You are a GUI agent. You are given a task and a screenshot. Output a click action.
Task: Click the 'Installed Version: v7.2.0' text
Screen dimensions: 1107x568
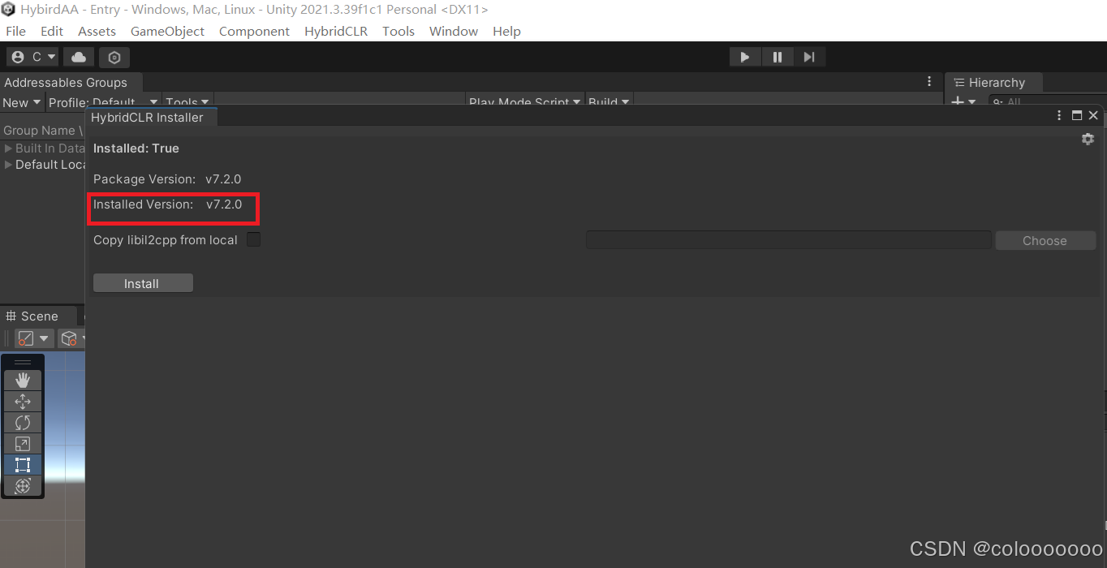coord(168,204)
